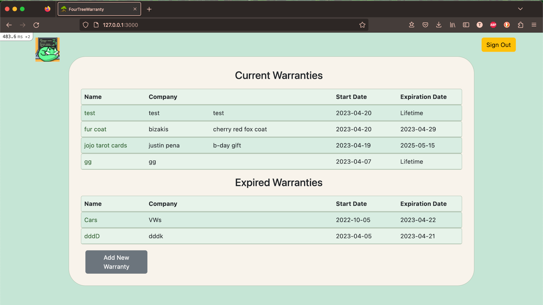
Task: Show the library bookshelf icon
Action: 453,25
